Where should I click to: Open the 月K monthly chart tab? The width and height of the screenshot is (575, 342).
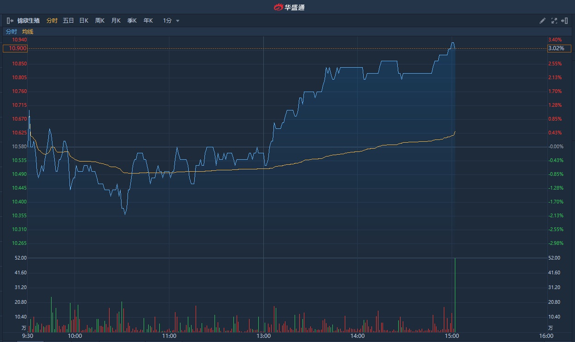pos(116,21)
